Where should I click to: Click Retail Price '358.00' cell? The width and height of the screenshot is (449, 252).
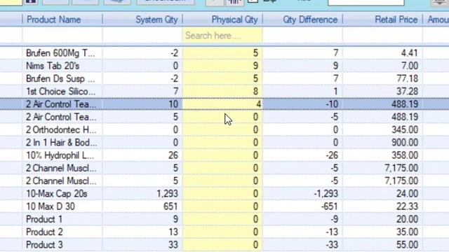coord(382,155)
